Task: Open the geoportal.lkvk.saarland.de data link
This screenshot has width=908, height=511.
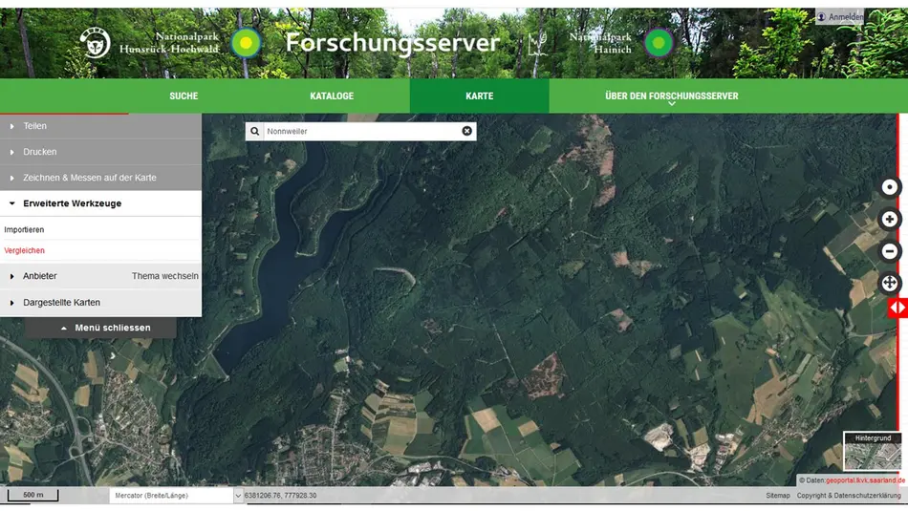Action: 865,480
